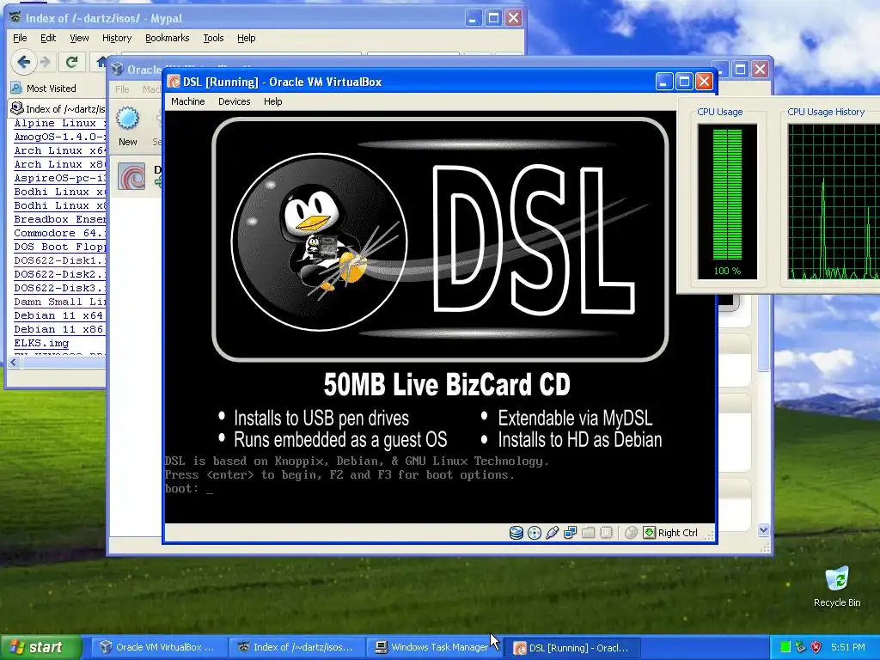The image size is (880, 660).
Task: Click the 5:51 PM taskbar clock
Action: pos(848,648)
